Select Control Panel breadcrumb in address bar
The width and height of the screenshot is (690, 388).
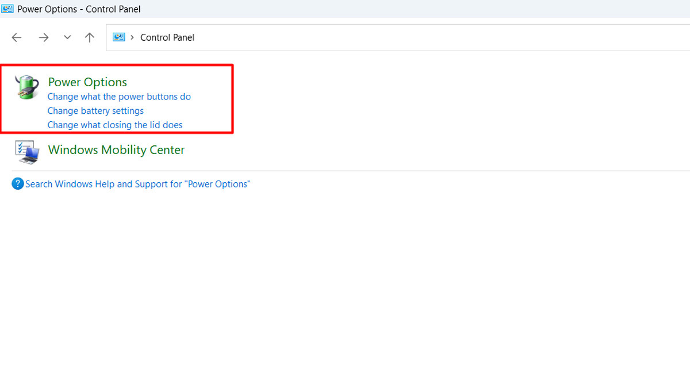[x=167, y=37]
